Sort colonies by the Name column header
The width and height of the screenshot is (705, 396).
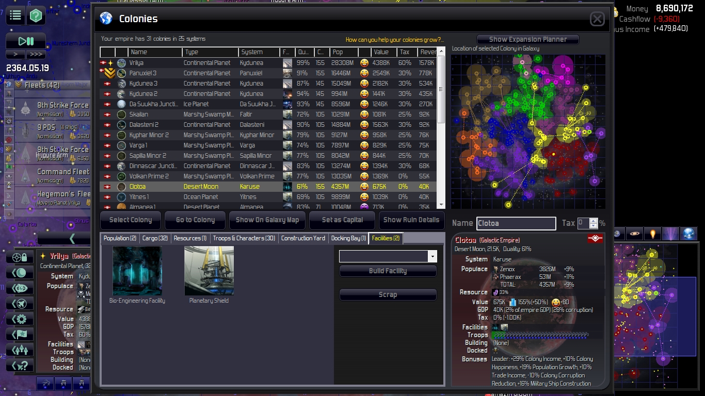coord(155,52)
